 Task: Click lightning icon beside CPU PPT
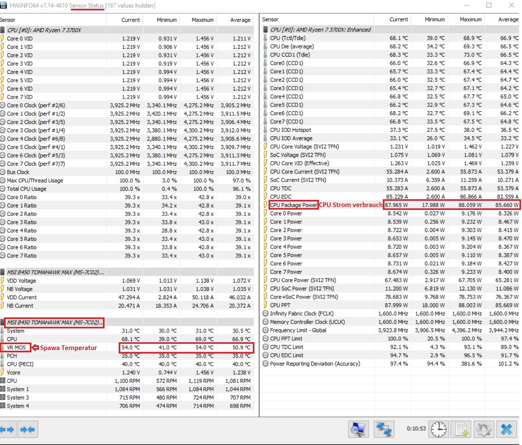pos(265,305)
